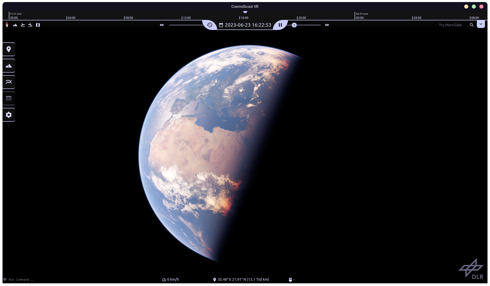Click the magnifier search icon

(472, 25)
